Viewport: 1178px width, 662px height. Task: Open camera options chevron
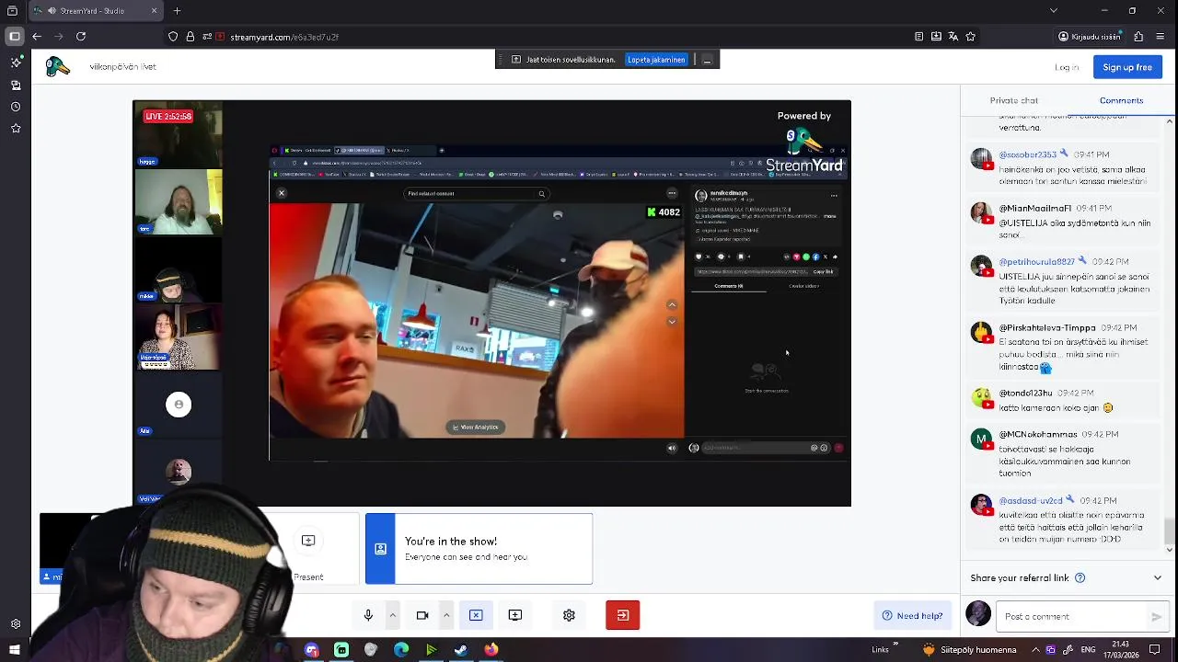click(446, 615)
